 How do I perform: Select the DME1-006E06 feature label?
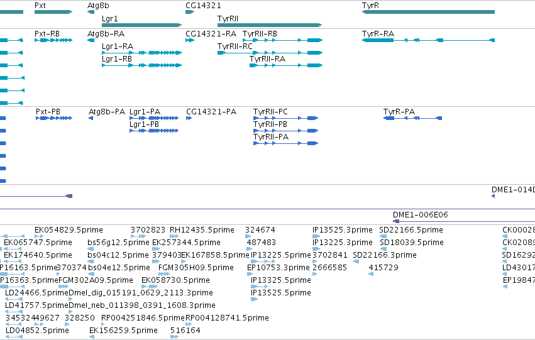pyautogui.click(x=421, y=215)
